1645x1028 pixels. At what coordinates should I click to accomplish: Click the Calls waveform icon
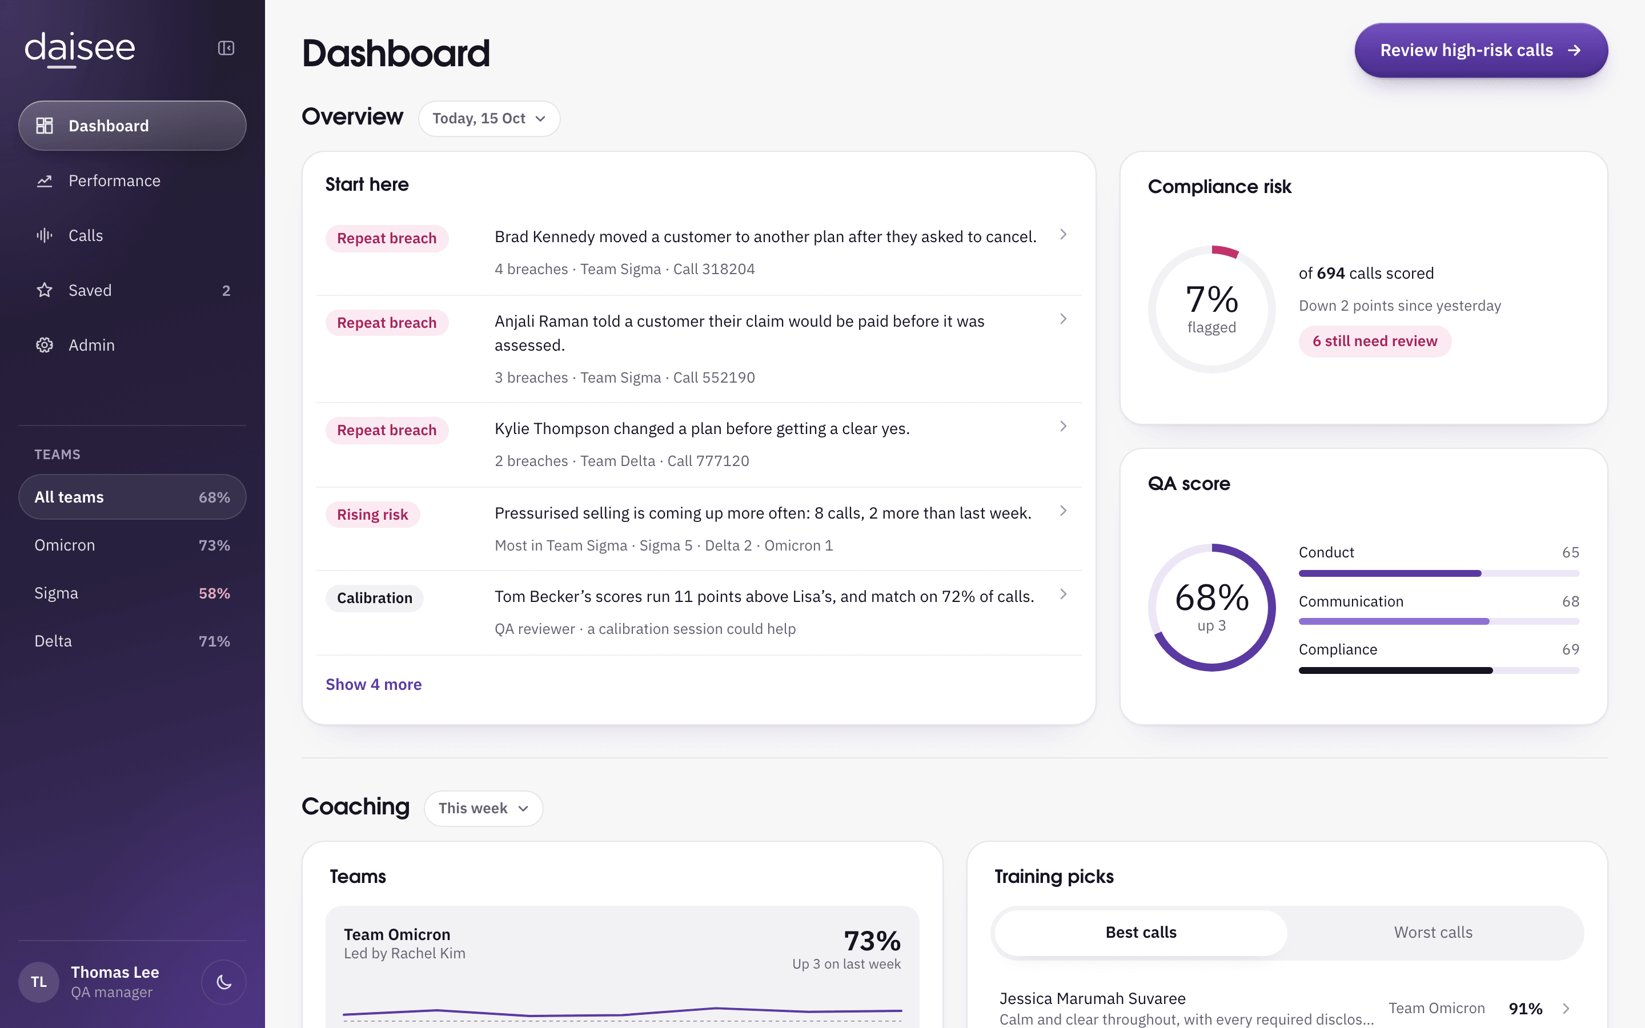point(45,235)
